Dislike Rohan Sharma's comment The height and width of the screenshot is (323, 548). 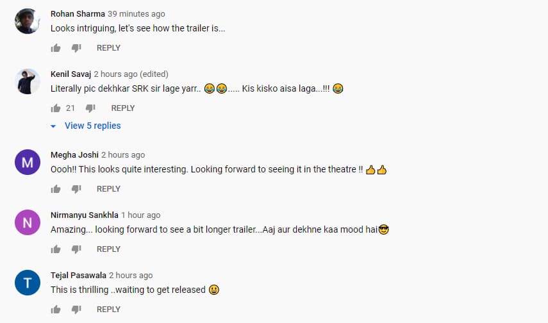76,48
